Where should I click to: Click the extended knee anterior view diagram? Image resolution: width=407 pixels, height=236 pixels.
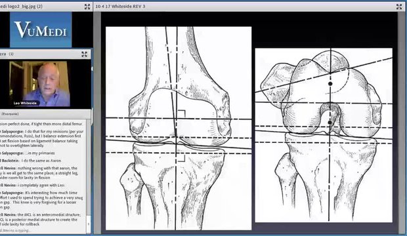pos(179,128)
